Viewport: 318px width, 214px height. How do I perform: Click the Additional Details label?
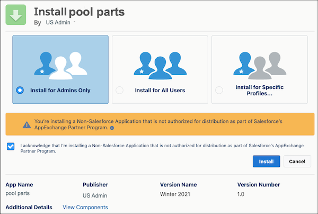click(29, 207)
